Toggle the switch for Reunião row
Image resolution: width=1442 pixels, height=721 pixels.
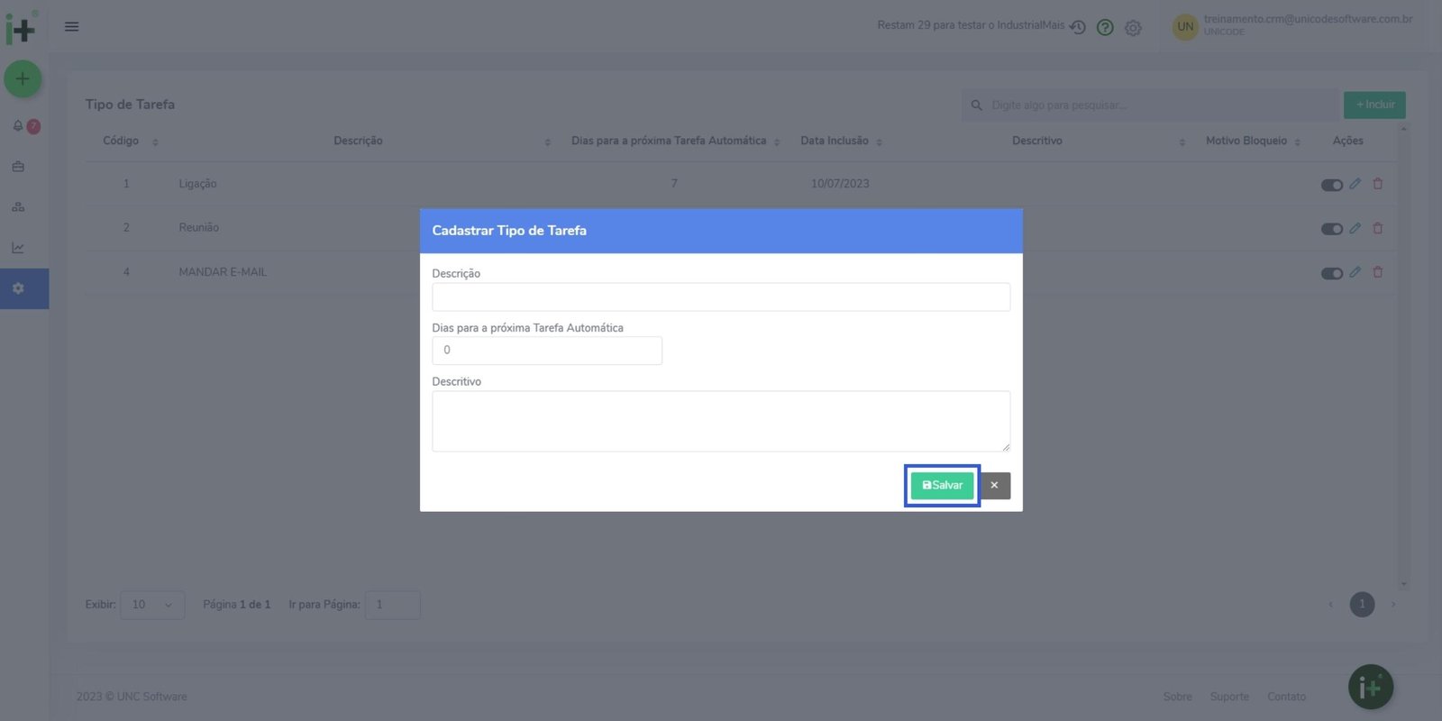[1331, 229]
